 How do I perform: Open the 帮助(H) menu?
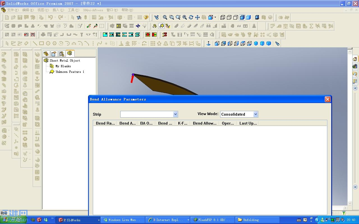pyautogui.click(x=127, y=10)
